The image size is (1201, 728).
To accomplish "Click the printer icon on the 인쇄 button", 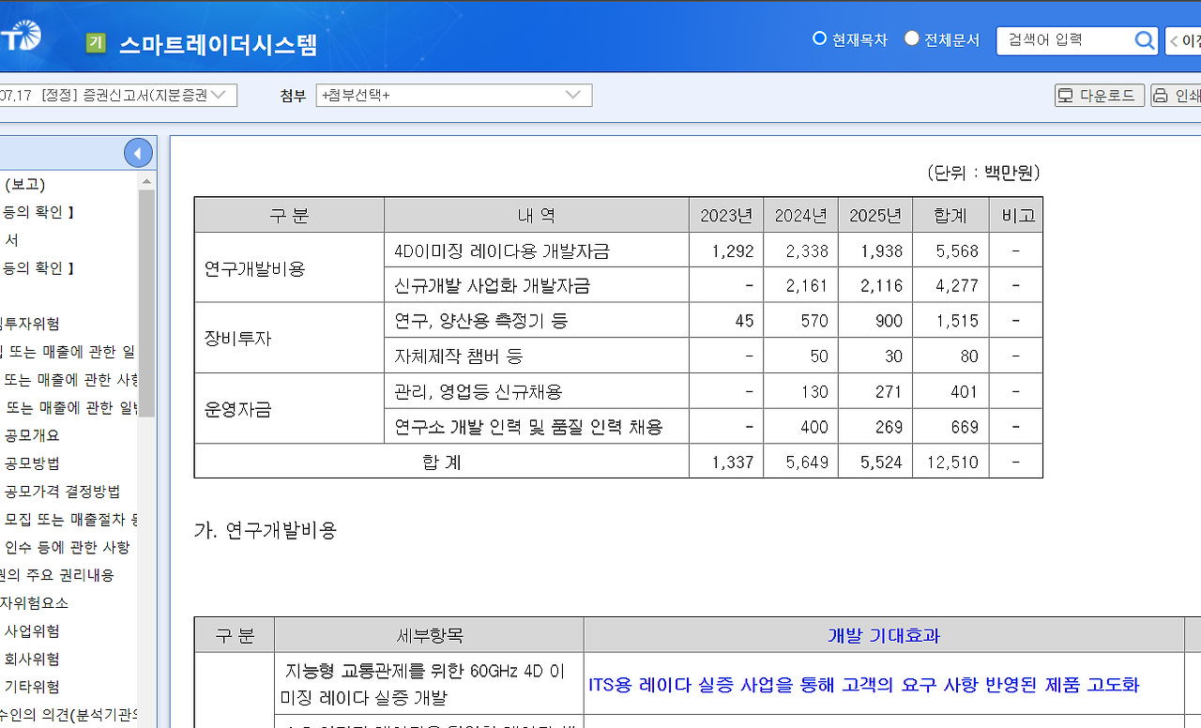I will click(x=1160, y=95).
